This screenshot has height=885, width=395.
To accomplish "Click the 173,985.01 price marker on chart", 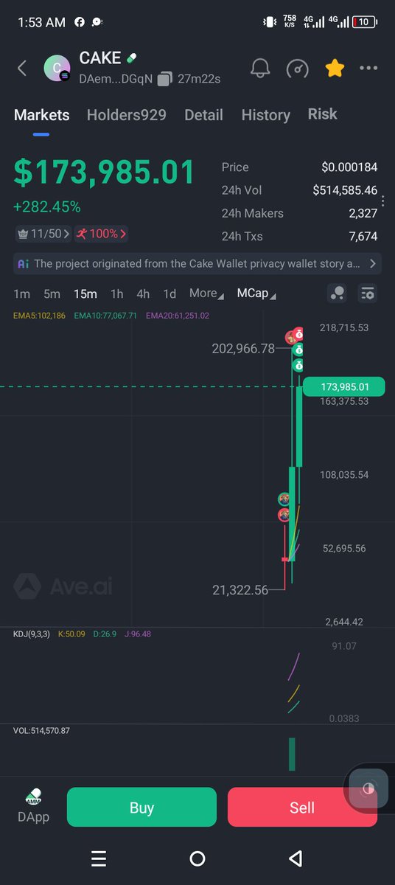I will (343, 386).
